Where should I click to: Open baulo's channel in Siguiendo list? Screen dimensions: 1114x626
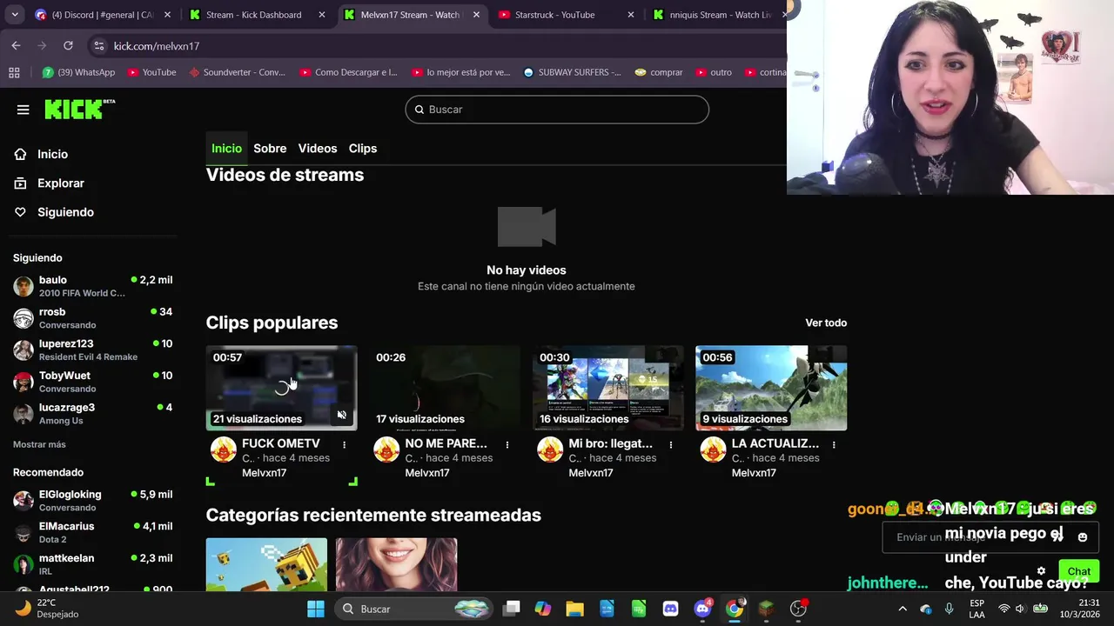[92, 286]
